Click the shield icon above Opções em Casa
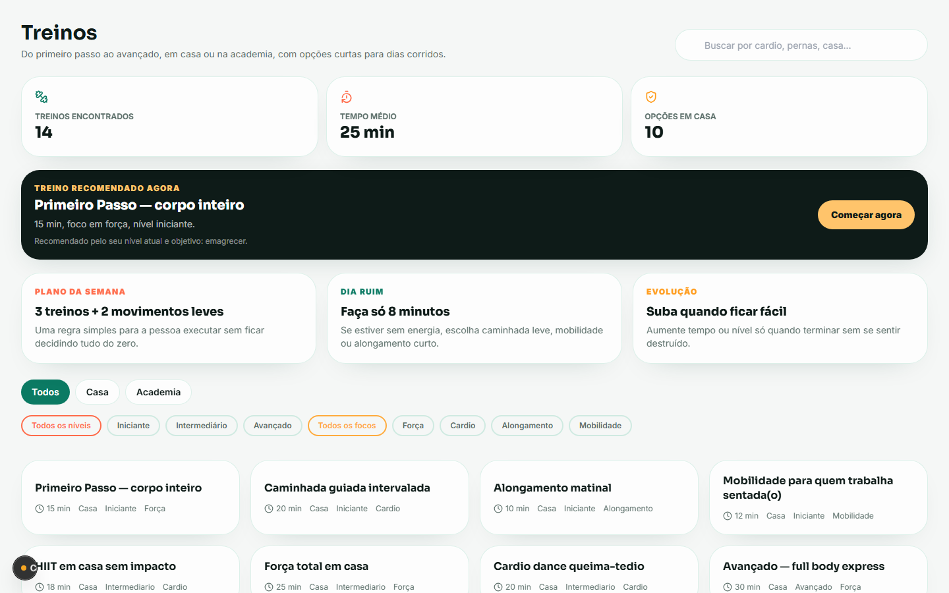The width and height of the screenshot is (949, 593). (x=651, y=97)
